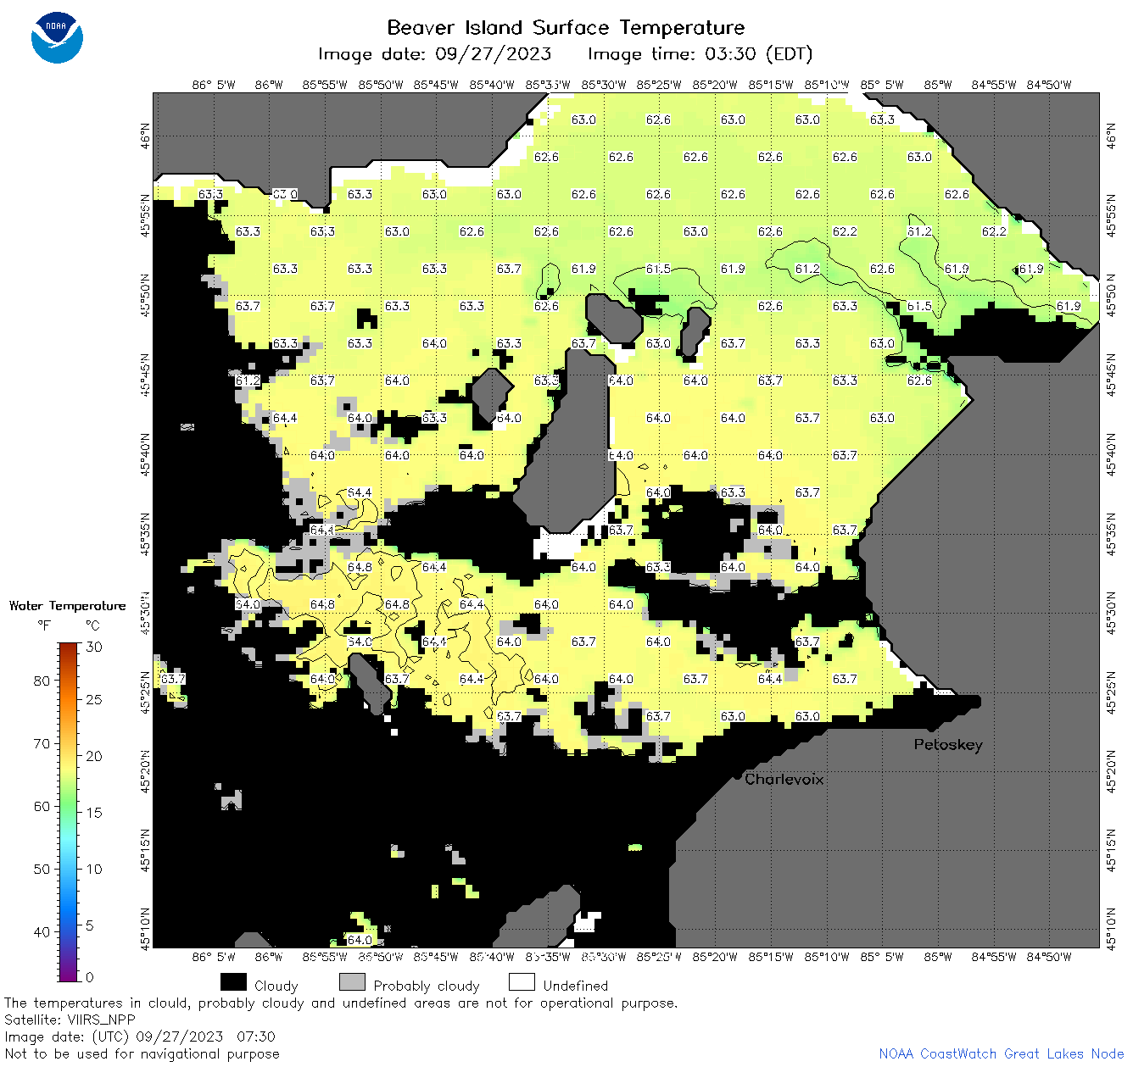This screenshot has height=1067, width=1133.
Task: Click the 70 tick on Fahrenheit scale
Action: [42, 743]
